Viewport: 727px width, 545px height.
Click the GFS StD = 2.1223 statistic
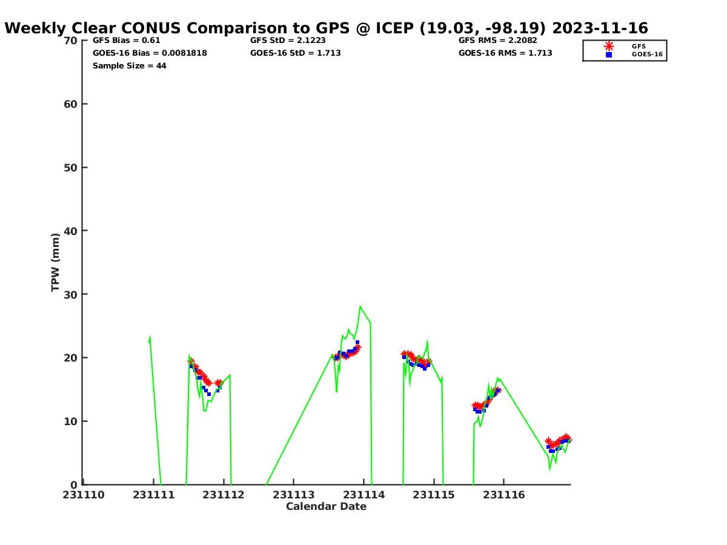tap(288, 41)
